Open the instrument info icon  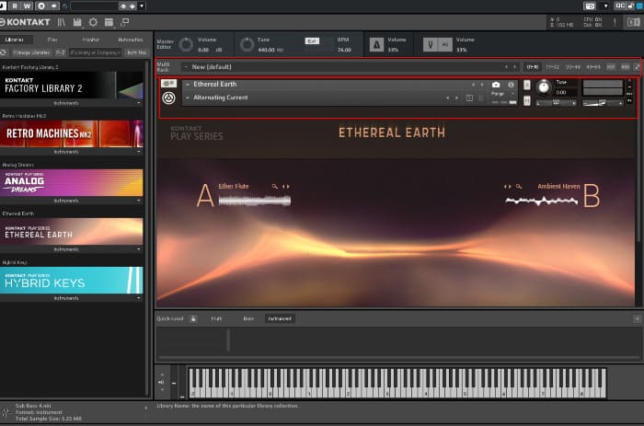(511, 85)
